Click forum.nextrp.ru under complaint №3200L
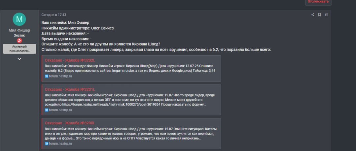 pos(60,144)
